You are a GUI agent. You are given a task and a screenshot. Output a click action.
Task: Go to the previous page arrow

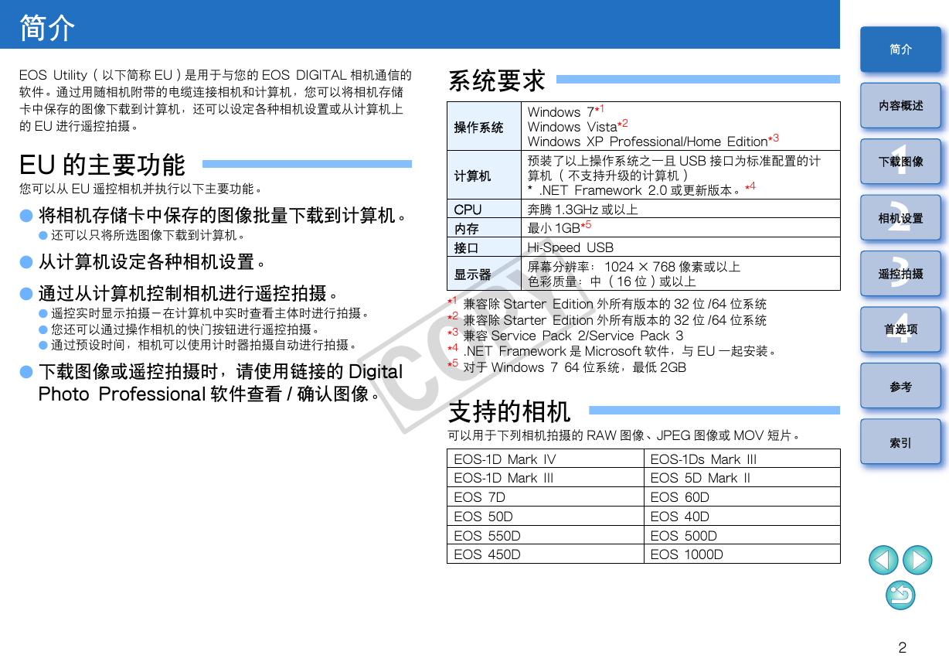(883, 560)
